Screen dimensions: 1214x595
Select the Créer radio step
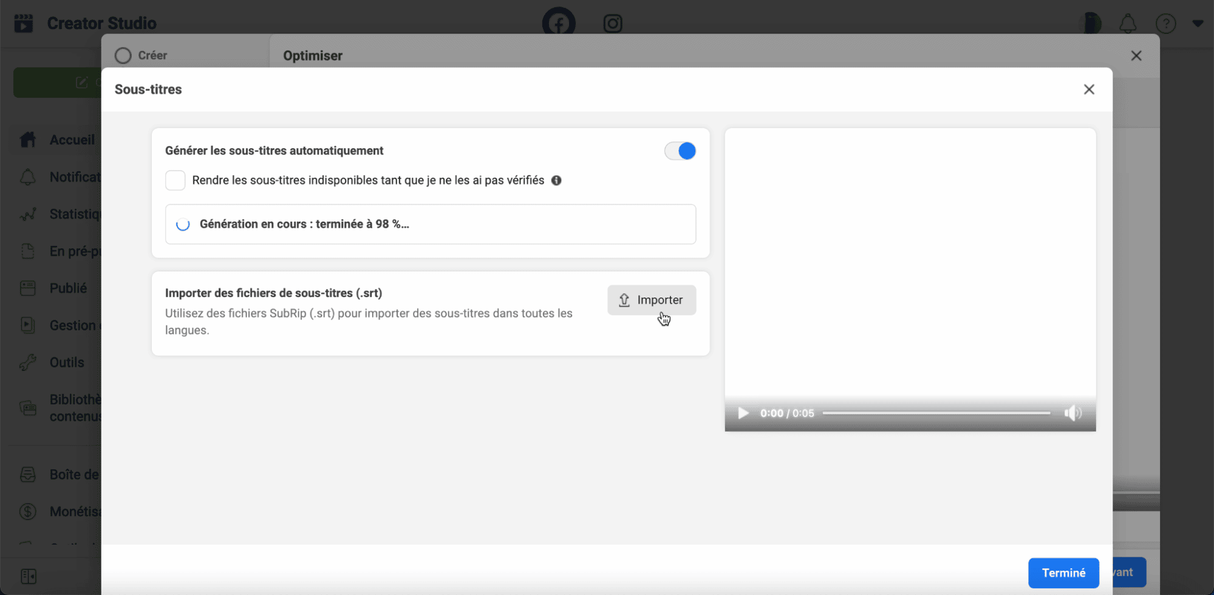pyautogui.click(x=123, y=56)
